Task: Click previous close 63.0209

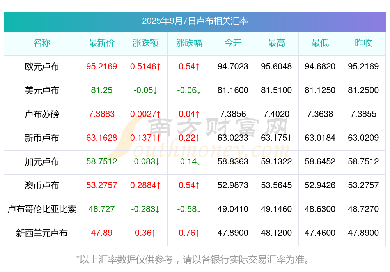Action: 363,138
